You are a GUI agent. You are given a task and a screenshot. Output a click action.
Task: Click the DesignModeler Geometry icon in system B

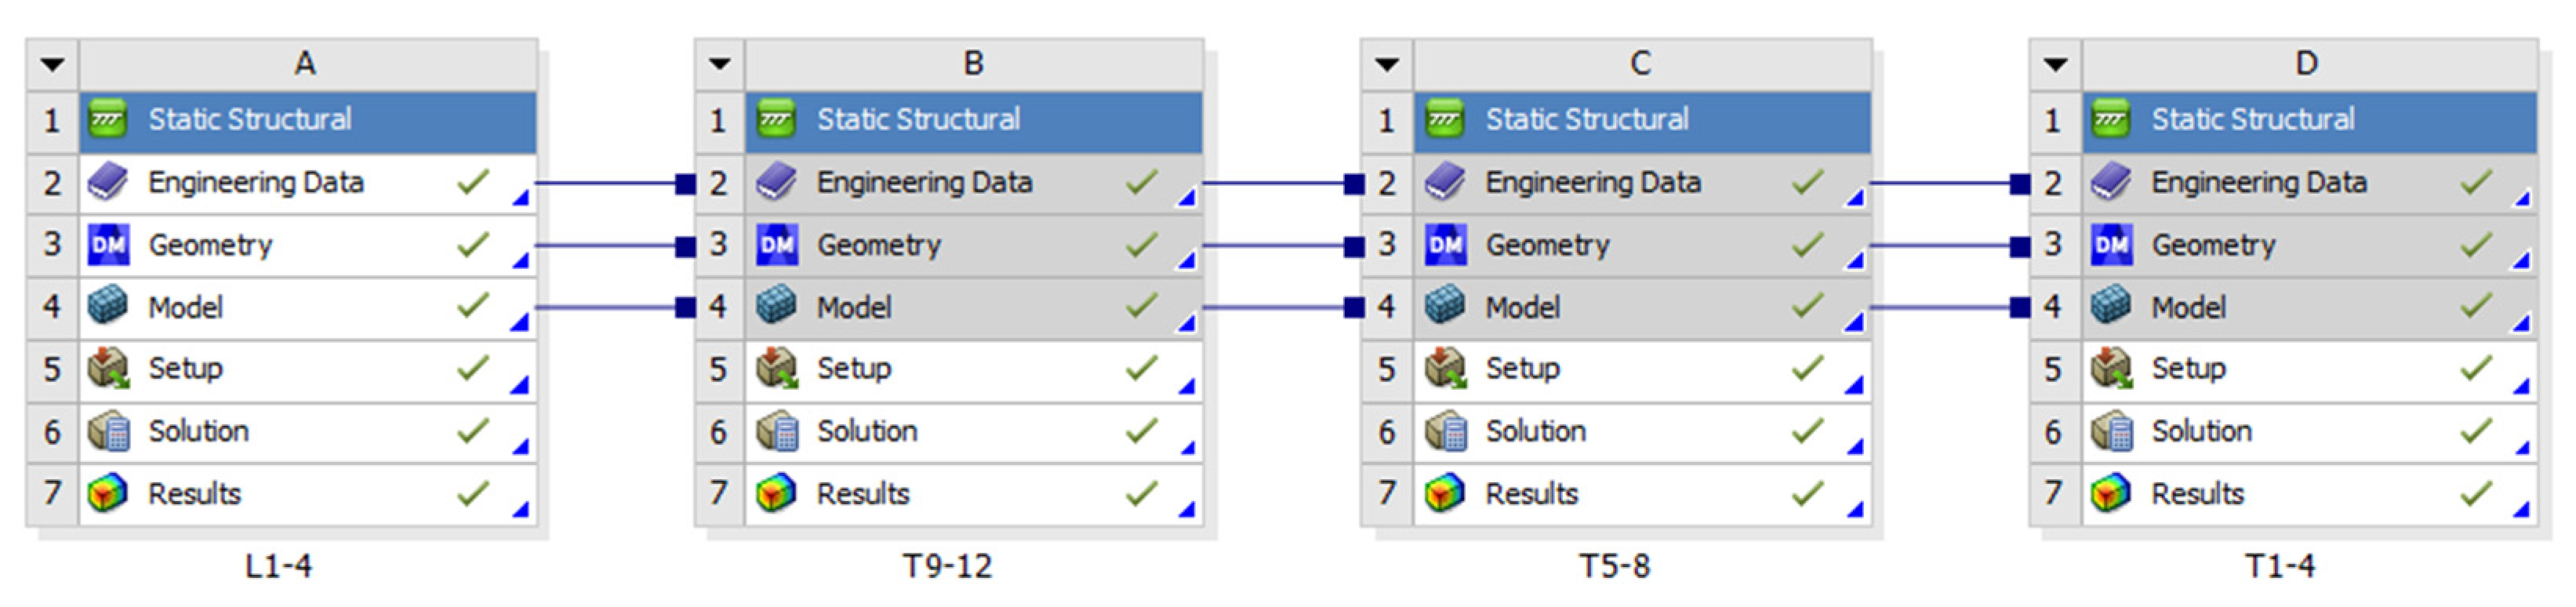[x=776, y=246]
